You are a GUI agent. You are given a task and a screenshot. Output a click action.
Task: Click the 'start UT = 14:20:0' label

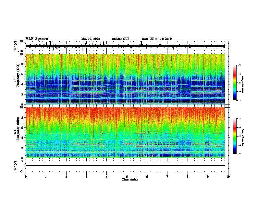(157, 39)
